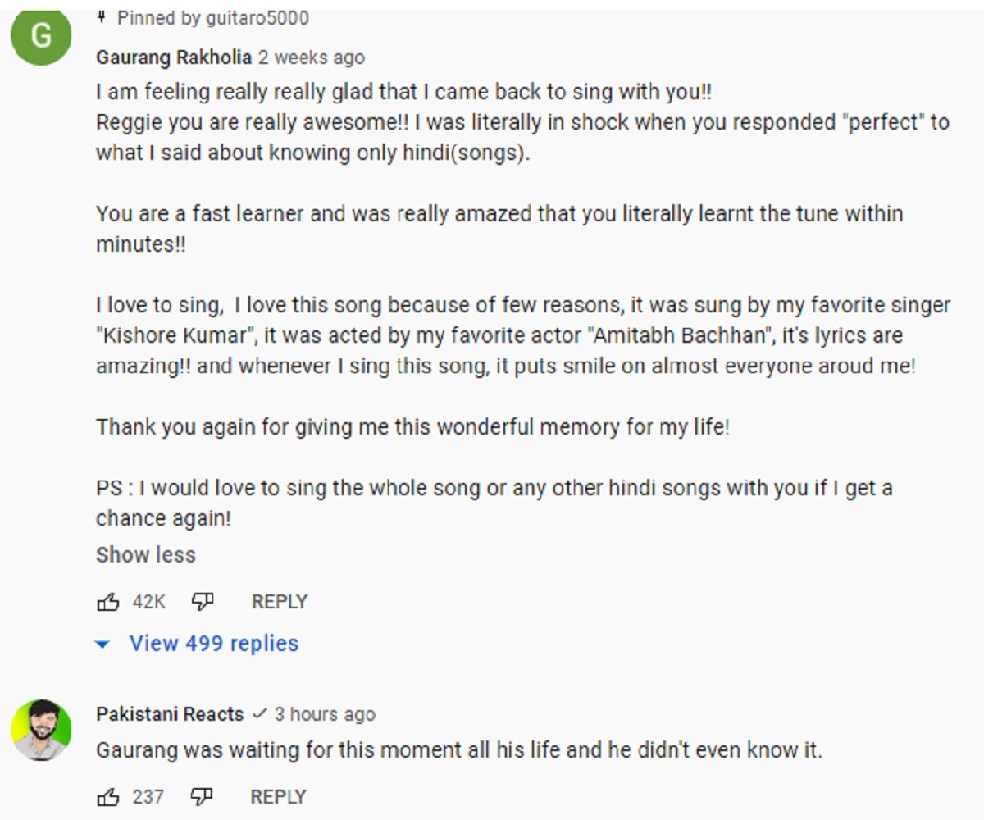Open Gaurang Rakholia's green G avatar
Viewport: 984px width, 820px height.
pos(42,35)
